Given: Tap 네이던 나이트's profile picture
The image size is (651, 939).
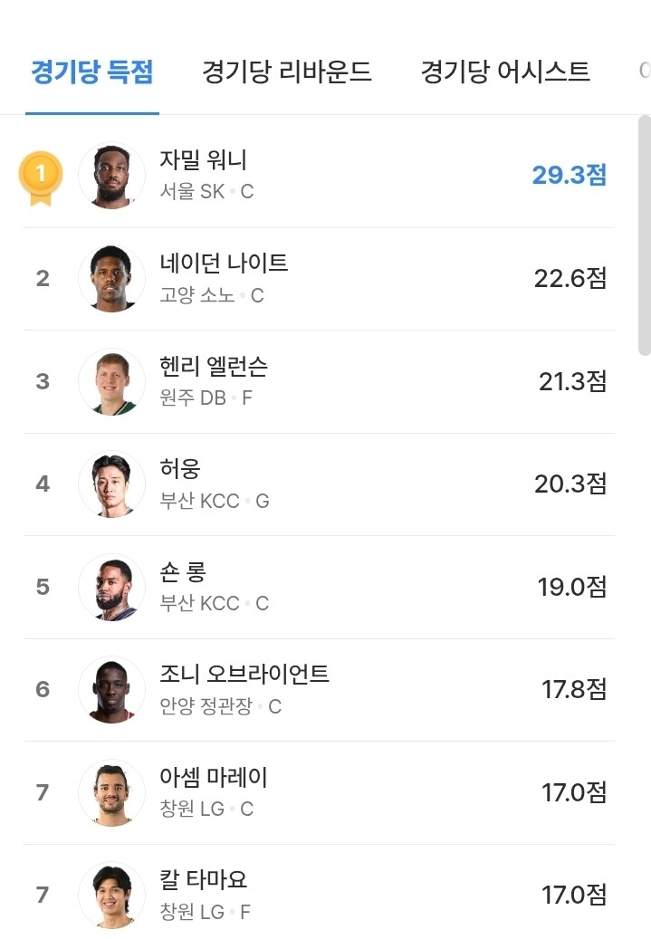Looking at the screenshot, I should pos(111,279).
